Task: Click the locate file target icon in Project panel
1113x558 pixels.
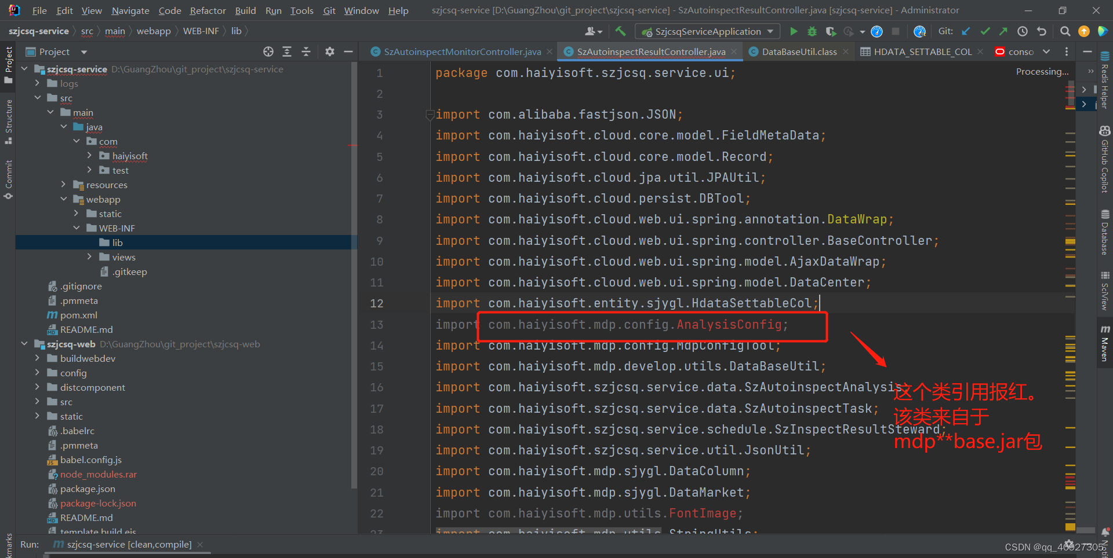Action: (268, 52)
